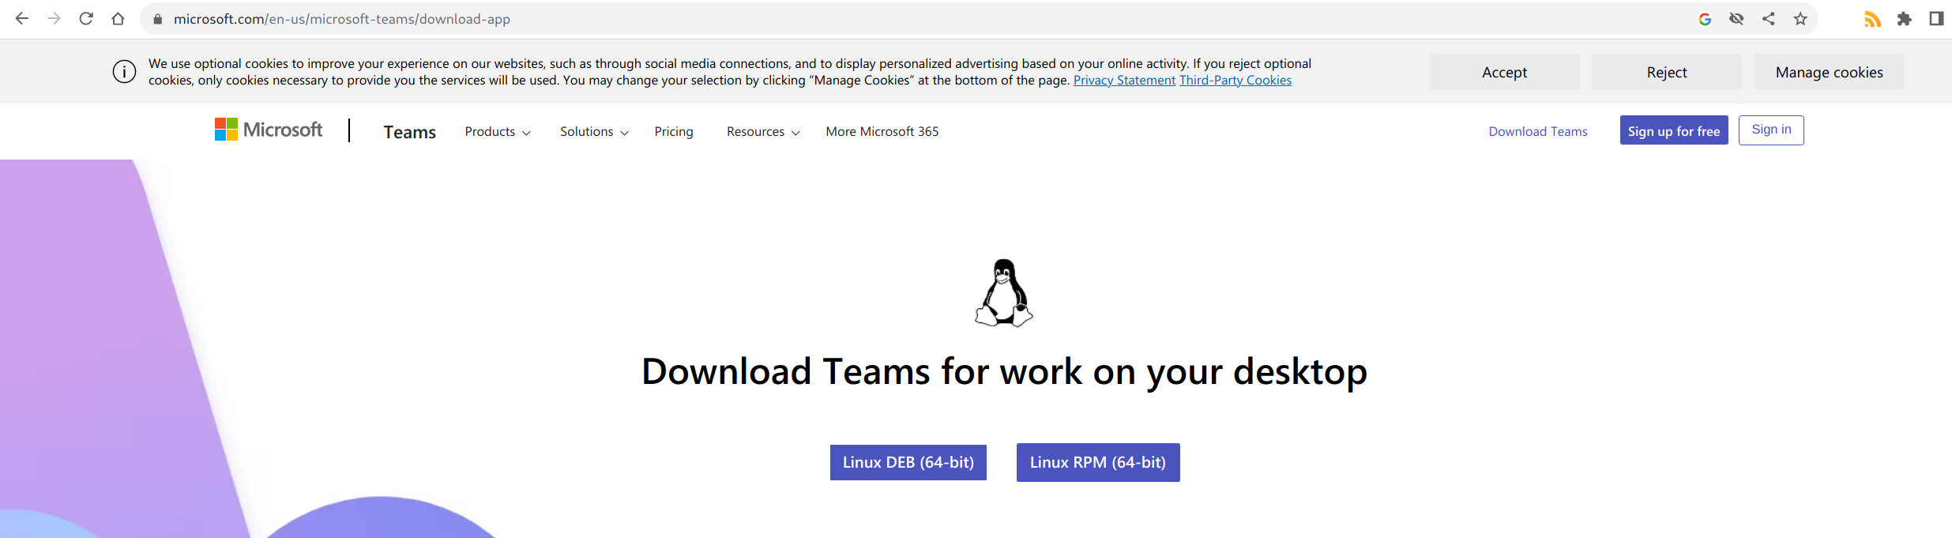Click the cookie banner info icon

click(124, 72)
